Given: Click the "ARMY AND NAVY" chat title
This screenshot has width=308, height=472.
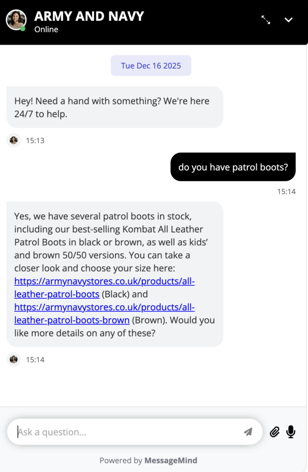Looking at the screenshot, I should 89,16.
